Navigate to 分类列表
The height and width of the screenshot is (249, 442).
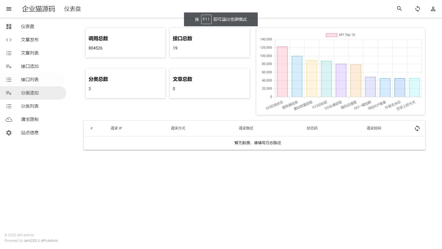[30, 106]
